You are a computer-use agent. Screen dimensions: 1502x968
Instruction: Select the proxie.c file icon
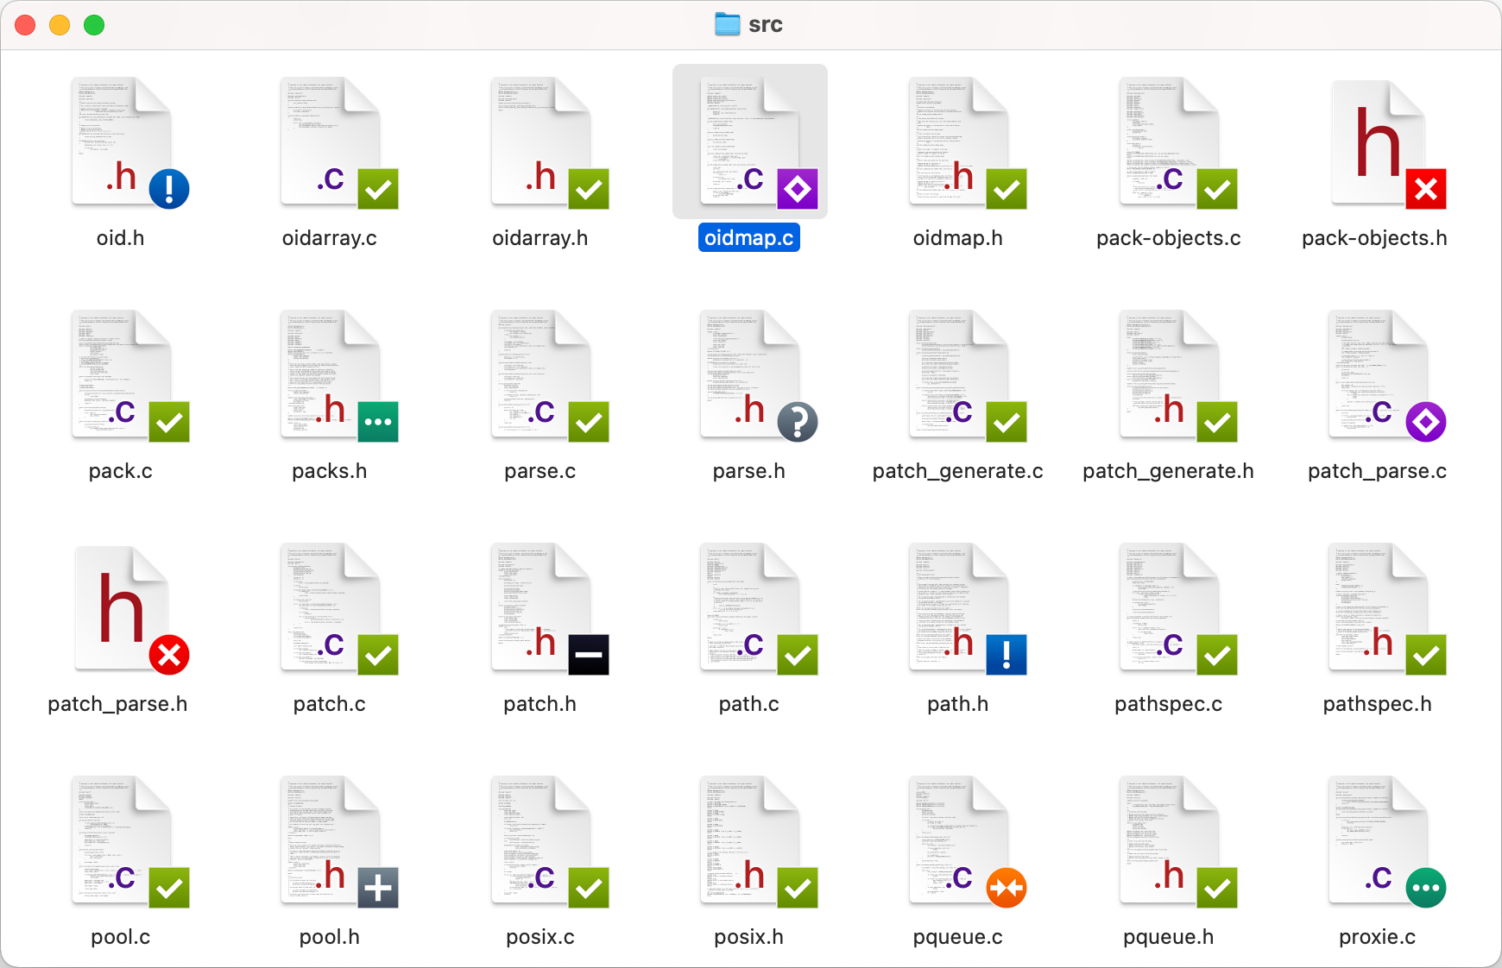coord(1378,841)
